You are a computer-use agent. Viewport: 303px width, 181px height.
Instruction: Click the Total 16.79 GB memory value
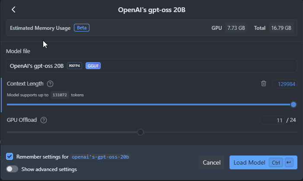click(x=281, y=28)
